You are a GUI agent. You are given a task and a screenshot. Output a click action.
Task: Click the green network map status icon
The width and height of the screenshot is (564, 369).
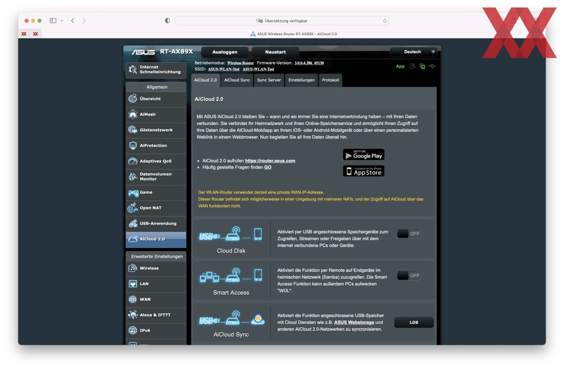tap(422, 66)
